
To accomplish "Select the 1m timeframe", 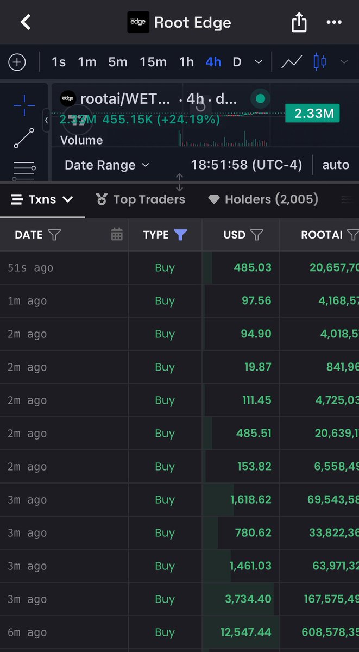I will [x=87, y=62].
